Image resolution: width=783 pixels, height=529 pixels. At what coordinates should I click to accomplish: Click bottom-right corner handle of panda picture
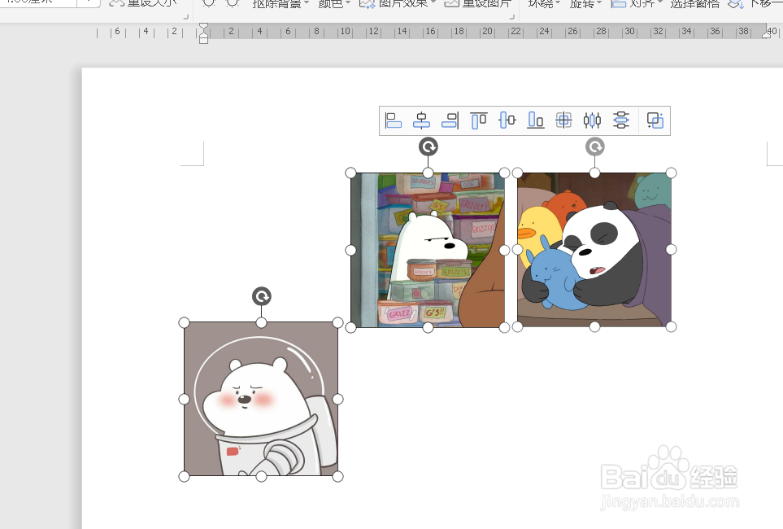tap(671, 327)
